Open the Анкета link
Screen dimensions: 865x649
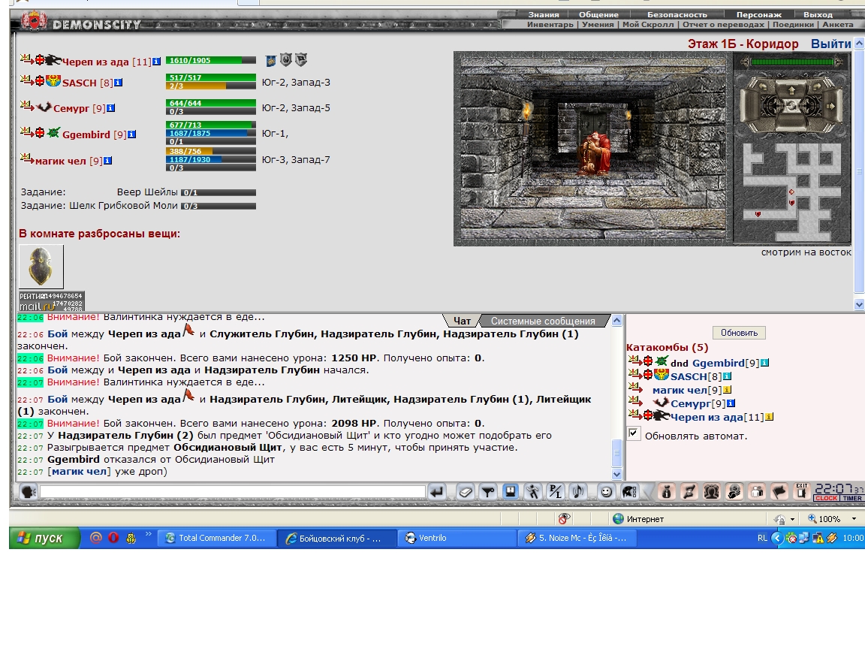pos(837,24)
